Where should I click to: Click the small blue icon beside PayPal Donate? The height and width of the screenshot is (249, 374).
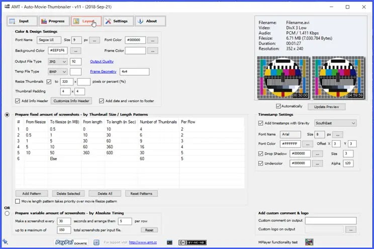(97, 242)
